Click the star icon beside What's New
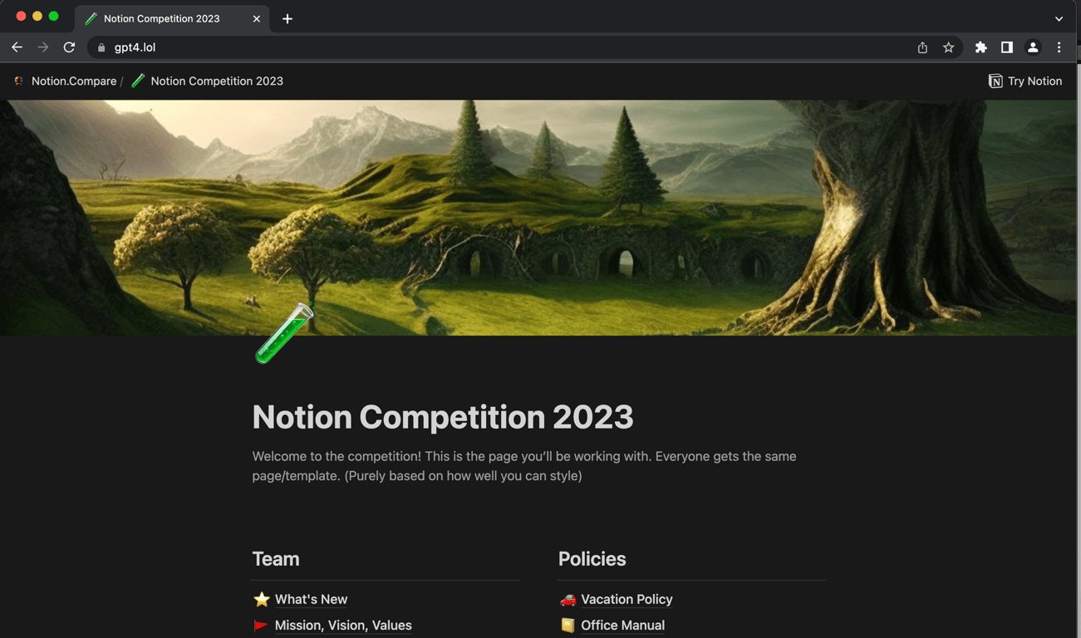Image resolution: width=1081 pixels, height=638 pixels. click(x=262, y=599)
